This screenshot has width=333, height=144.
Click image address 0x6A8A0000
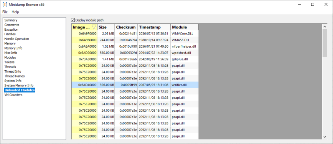tap(87, 46)
